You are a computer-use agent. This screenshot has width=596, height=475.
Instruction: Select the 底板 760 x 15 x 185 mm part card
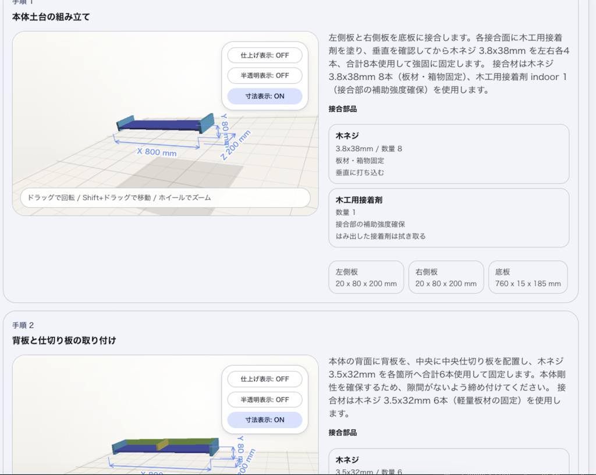tap(527, 277)
